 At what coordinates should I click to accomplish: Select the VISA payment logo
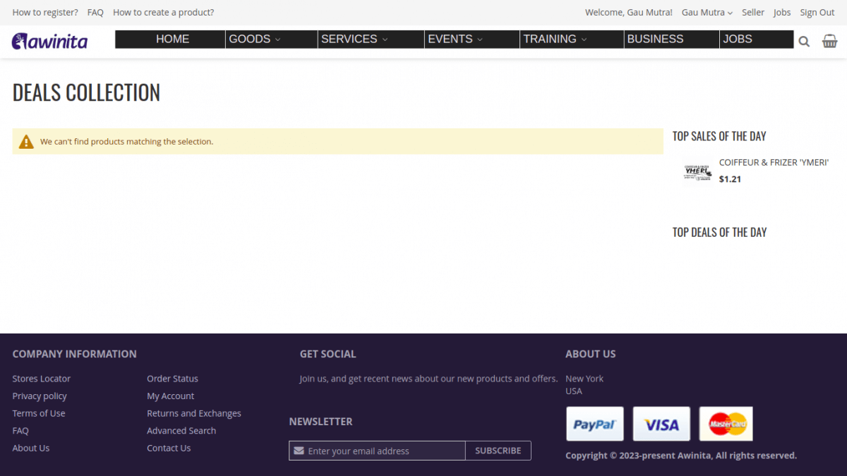click(661, 424)
